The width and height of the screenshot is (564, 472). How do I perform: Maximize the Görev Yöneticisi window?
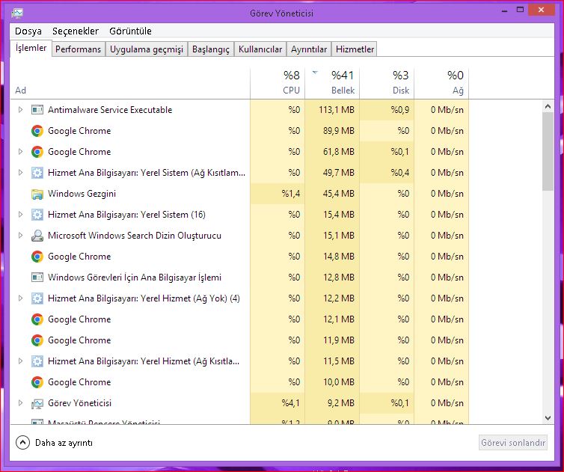[520, 10]
